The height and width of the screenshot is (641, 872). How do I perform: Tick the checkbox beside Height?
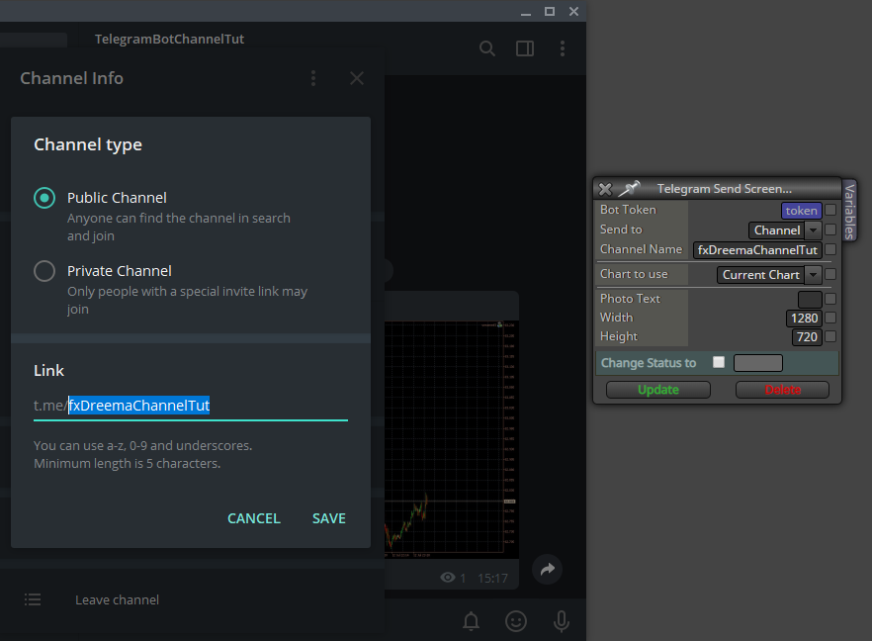point(830,336)
